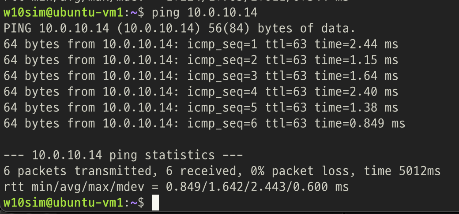
Task: Click the icmp_seq=4 response line
Action: coord(201,92)
